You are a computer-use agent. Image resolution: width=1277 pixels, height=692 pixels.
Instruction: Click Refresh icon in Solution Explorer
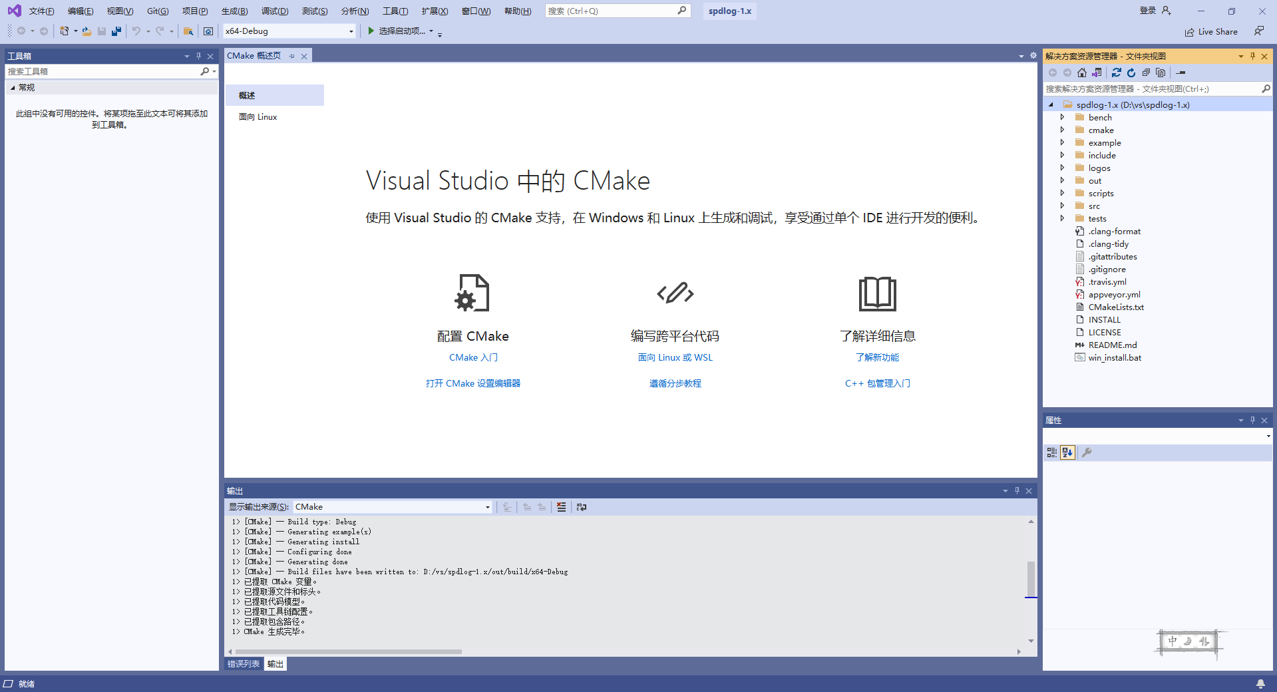(x=1131, y=73)
